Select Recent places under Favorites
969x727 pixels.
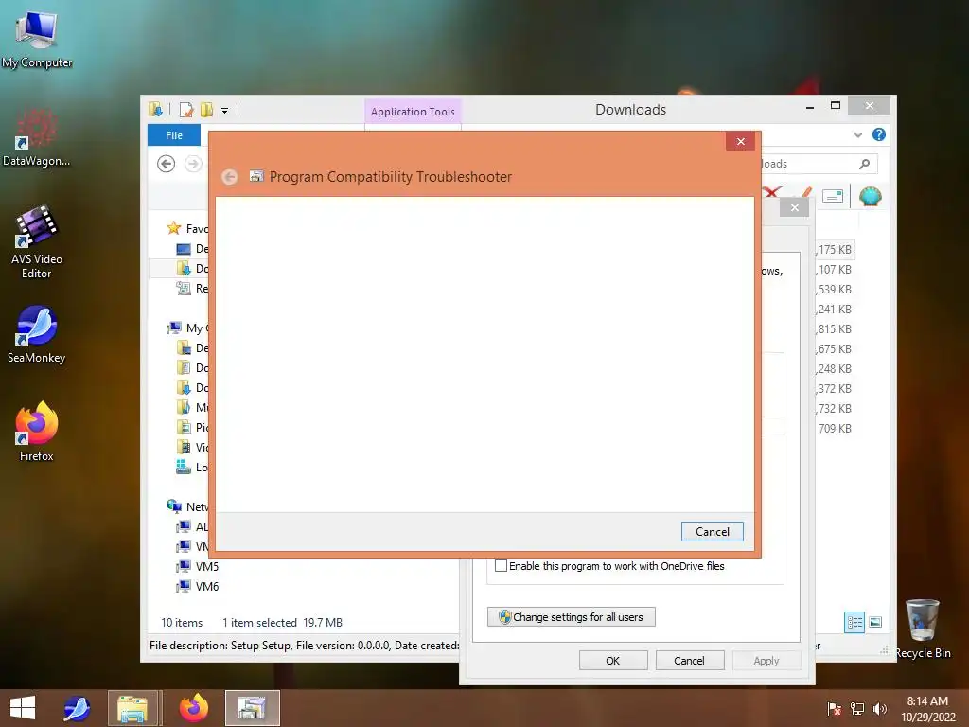point(192,288)
